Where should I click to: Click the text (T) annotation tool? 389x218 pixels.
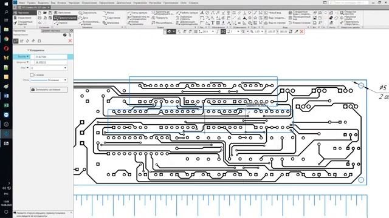pyautogui.click(x=213, y=23)
